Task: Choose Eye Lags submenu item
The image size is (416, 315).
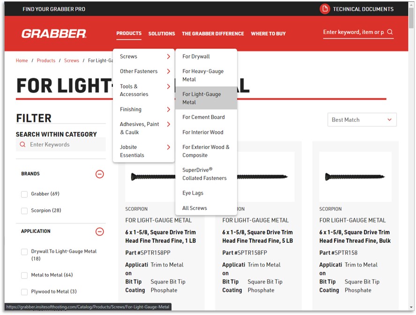Action: coord(206,193)
